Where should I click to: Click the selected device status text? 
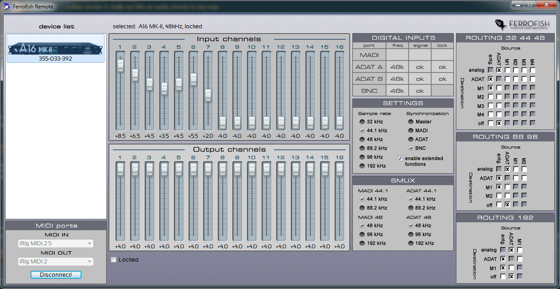157,27
